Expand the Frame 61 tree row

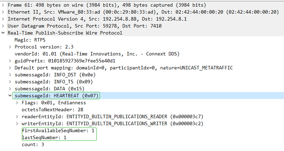tap(3, 5)
